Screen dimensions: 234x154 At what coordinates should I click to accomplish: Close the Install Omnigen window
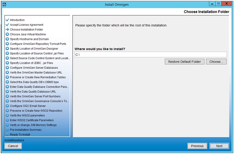(227, 4)
